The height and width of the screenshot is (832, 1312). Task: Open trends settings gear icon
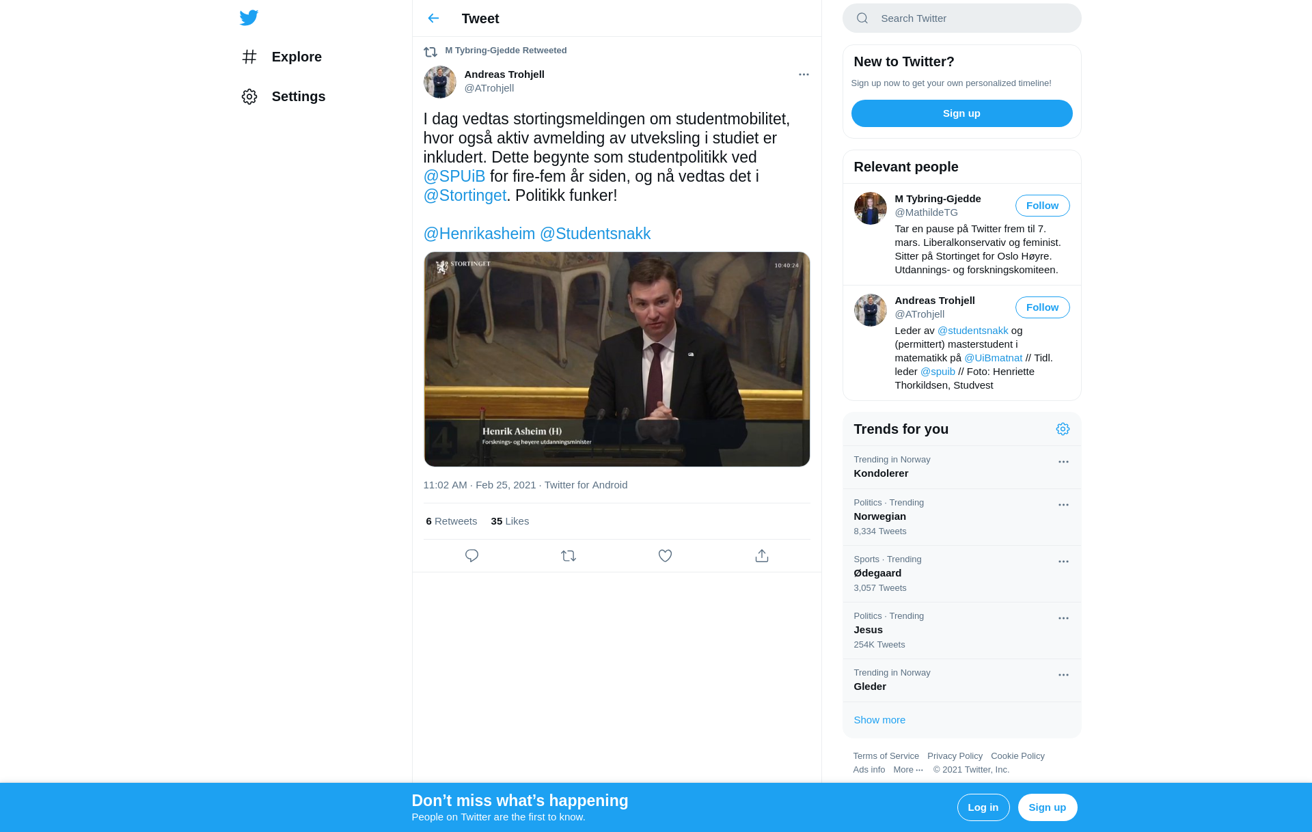pyautogui.click(x=1063, y=429)
